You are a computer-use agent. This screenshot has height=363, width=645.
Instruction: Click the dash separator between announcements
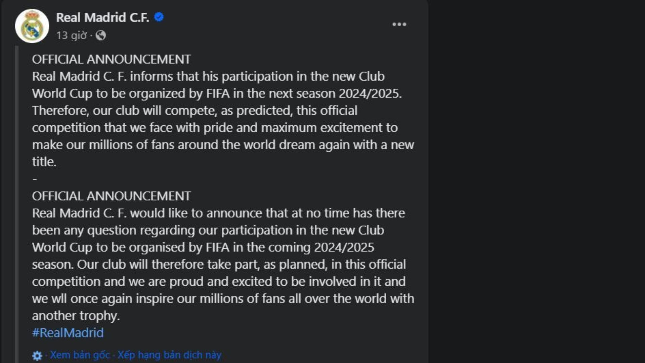(x=35, y=179)
